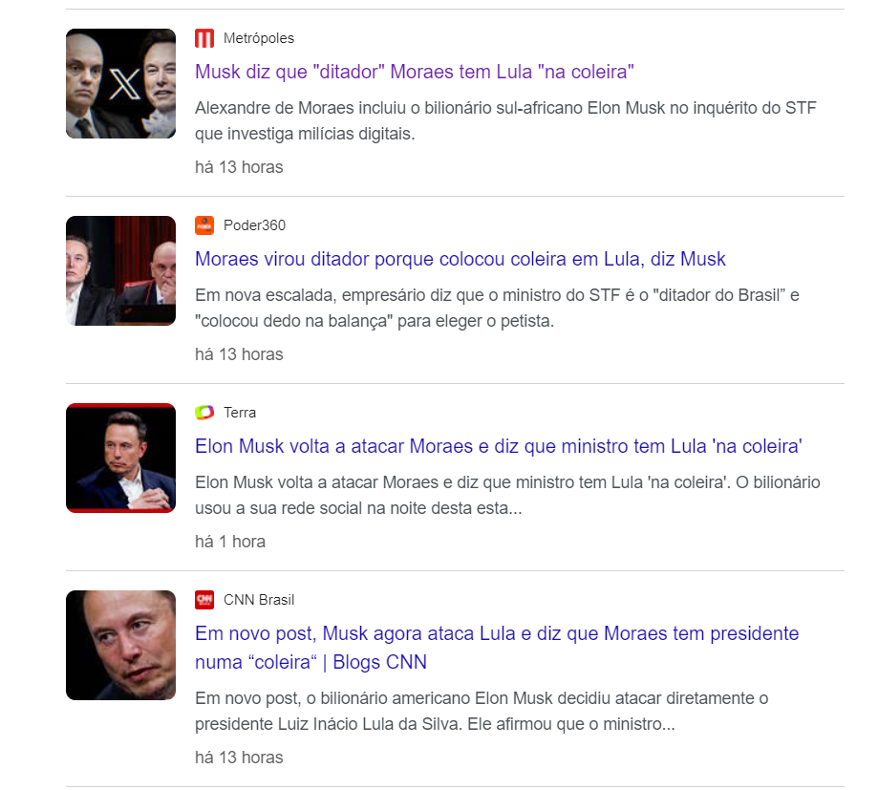This screenshot has height=790, width=878.
Task: Click the CNN Brasil source name
Action: pos(259,600)
